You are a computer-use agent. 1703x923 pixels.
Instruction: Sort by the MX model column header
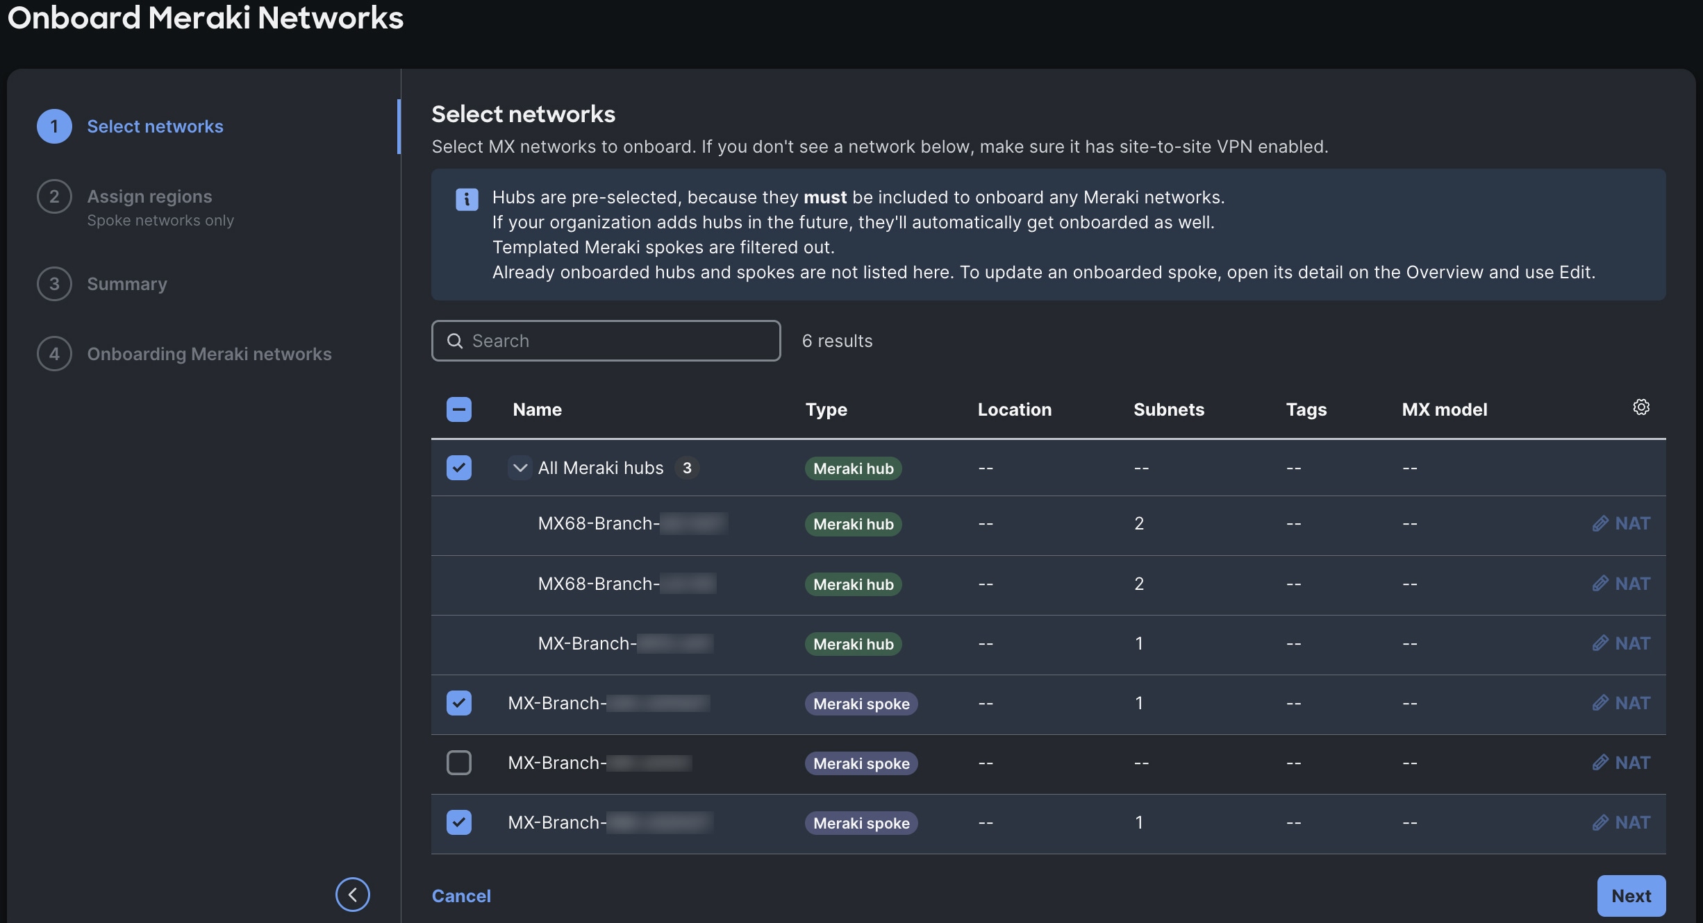click(1445, 409)
